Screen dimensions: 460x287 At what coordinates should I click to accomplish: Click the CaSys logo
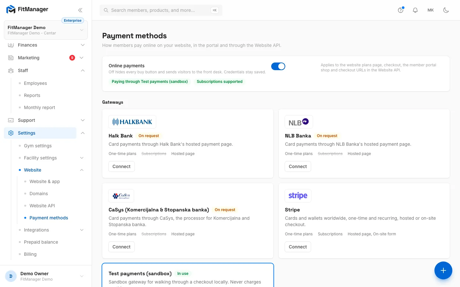121,196
